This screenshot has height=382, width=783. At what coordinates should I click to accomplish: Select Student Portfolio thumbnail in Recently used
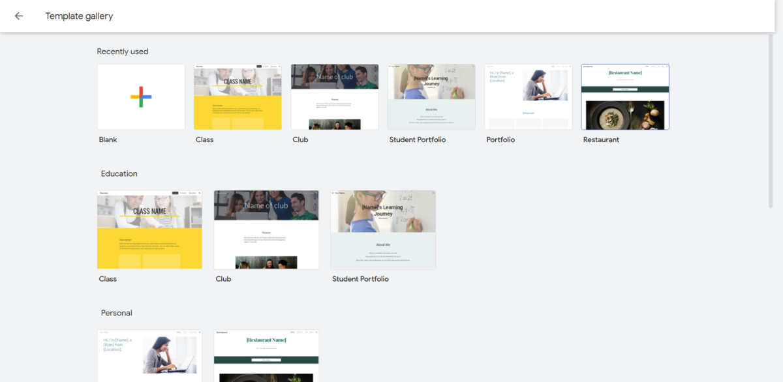(x=431, y=97)
